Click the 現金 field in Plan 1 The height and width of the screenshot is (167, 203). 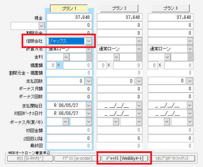[x=69, y=17]
